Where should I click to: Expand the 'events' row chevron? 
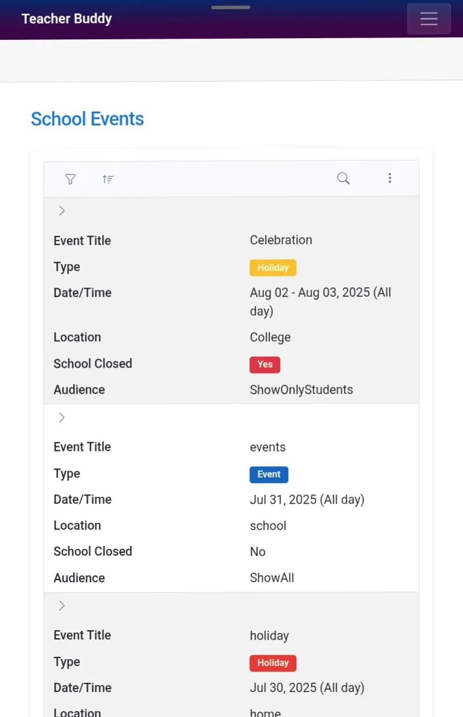62,417
